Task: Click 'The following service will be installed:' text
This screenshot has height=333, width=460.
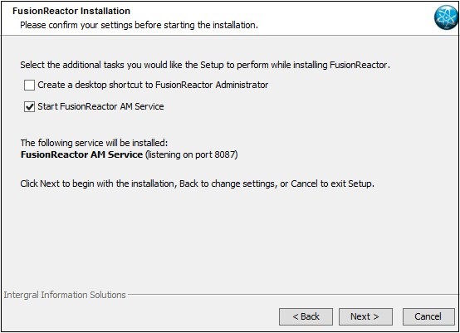Action: (x=94, y=143)
